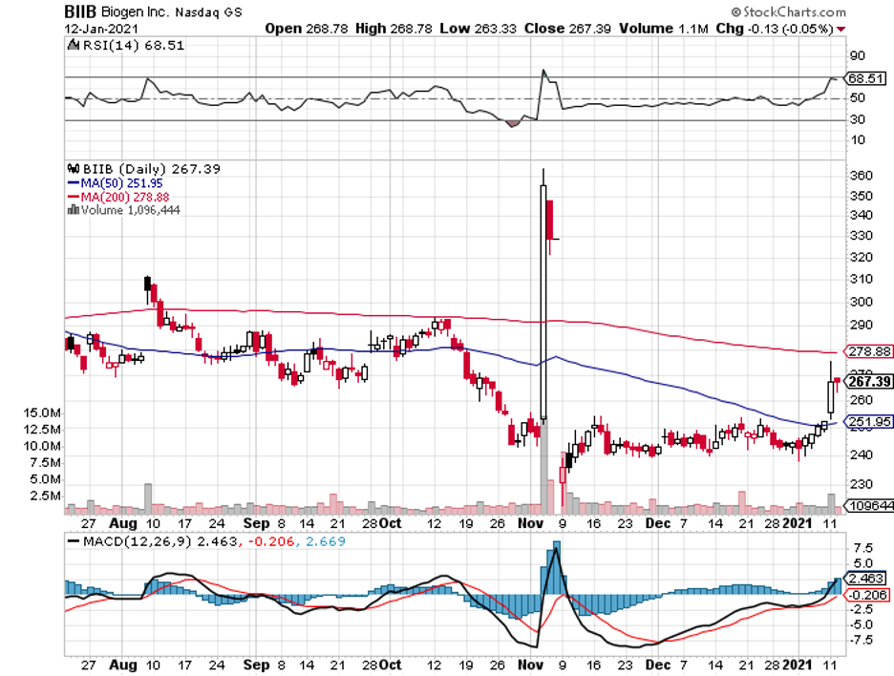Click the 251.95 MA(50) price tag
This screenshot has height=676, width=894.
869,422
